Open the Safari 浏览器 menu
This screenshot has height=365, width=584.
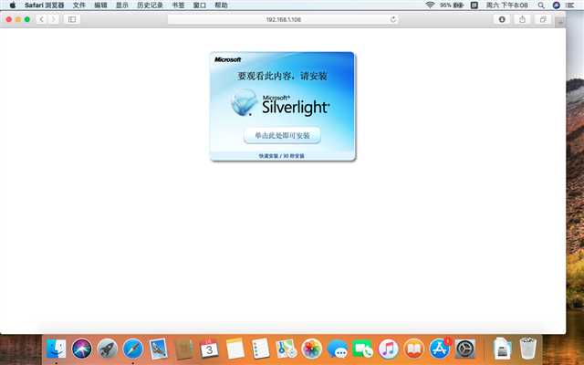(45, 5)
